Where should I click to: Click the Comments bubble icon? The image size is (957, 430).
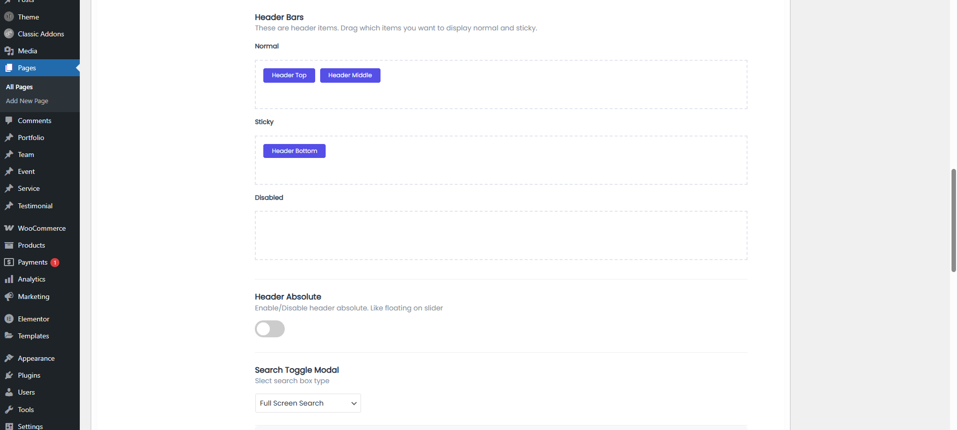[x=9, y=121]
